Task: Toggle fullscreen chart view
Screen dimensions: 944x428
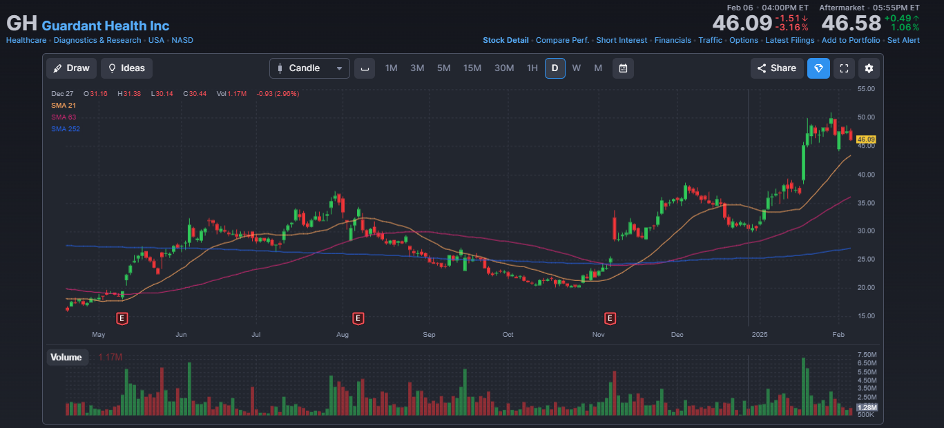Action: click(x=843, y=68)
